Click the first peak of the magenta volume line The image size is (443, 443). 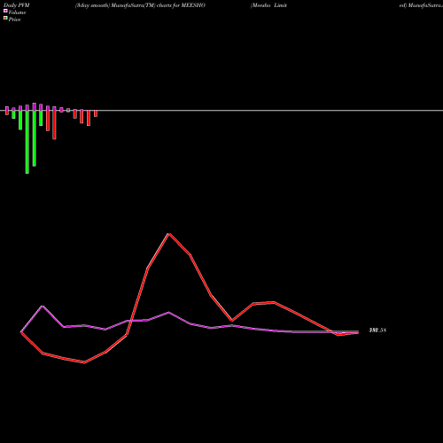click(x=43, y=307)
